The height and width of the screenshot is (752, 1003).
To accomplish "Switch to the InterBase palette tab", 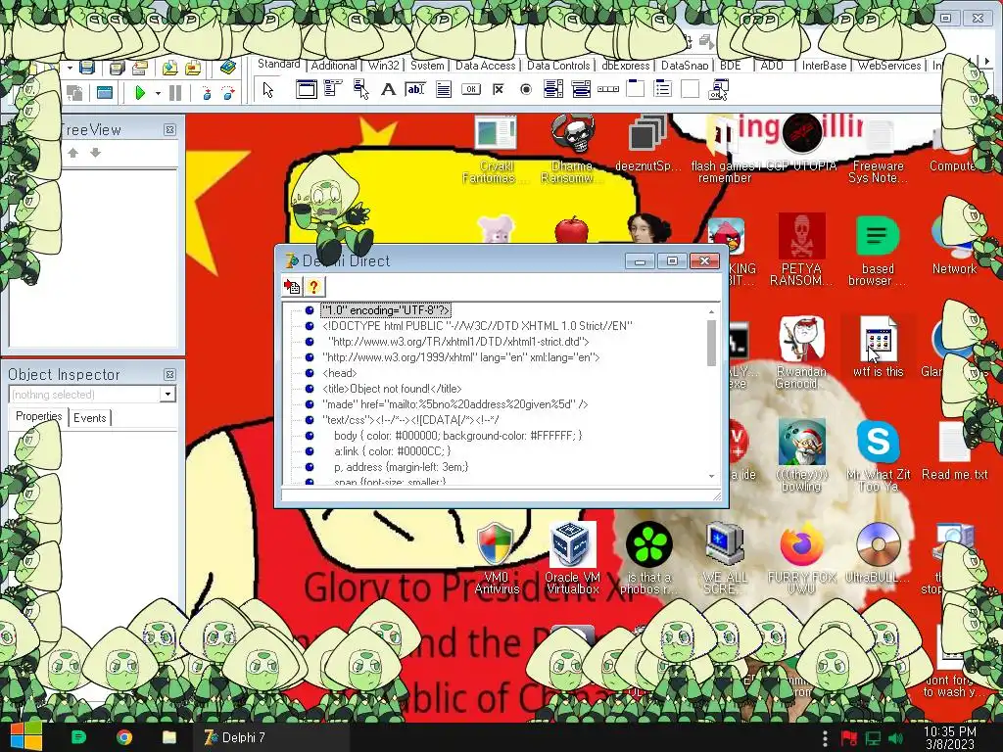I will tap(824, 66).
